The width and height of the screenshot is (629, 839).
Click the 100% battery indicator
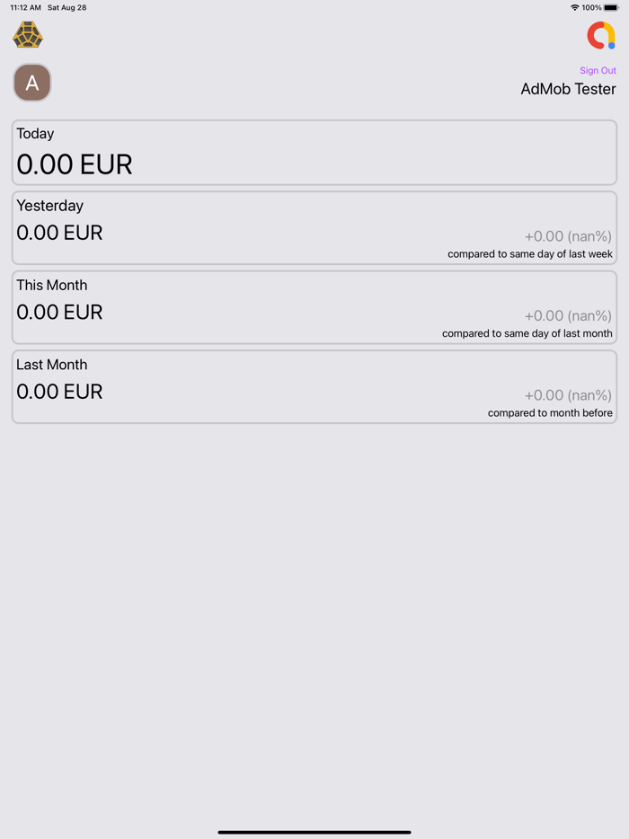(593, 7)
